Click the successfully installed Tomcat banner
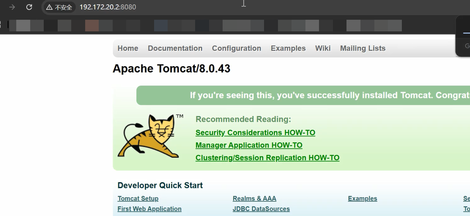The image size is (470, 216). 303,95
